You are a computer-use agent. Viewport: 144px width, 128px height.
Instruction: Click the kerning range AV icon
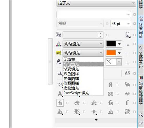point(59,35)
